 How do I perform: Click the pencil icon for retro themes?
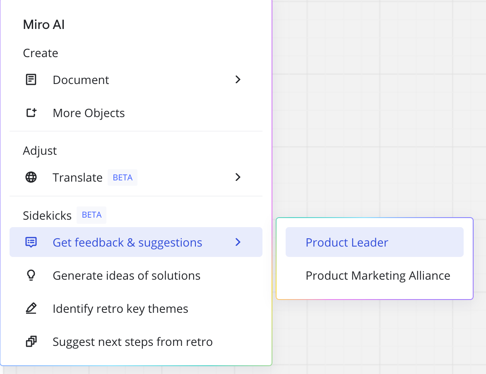click(31, 309)
